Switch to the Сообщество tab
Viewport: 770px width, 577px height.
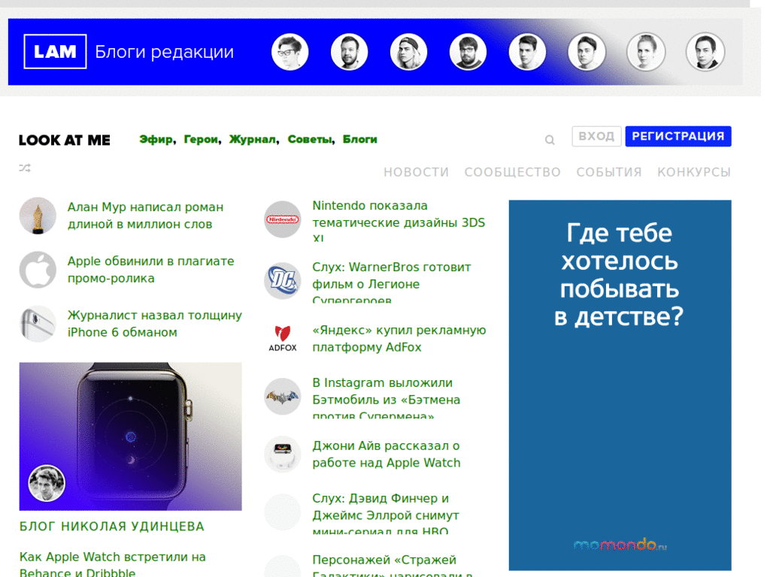pos(513,172)
